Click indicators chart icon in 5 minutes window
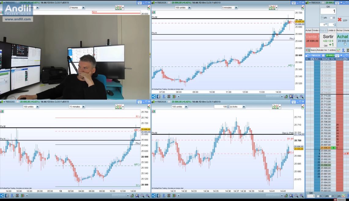349x201 pixels. (x=272, y=8)
